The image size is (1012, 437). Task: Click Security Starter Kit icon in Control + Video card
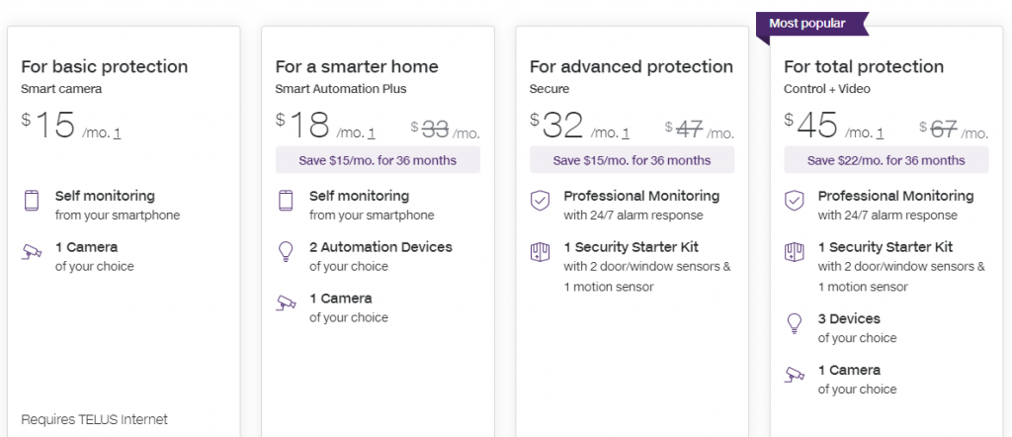coord(795,252)
